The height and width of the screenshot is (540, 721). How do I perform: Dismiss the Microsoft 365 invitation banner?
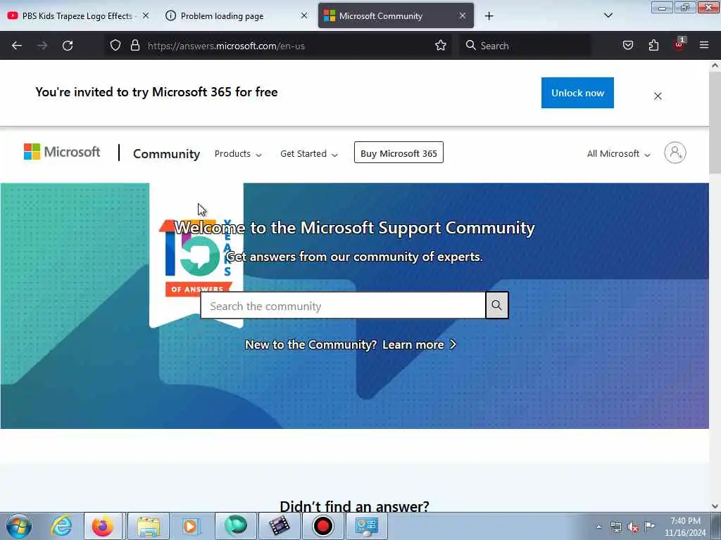tap(658, 96)
